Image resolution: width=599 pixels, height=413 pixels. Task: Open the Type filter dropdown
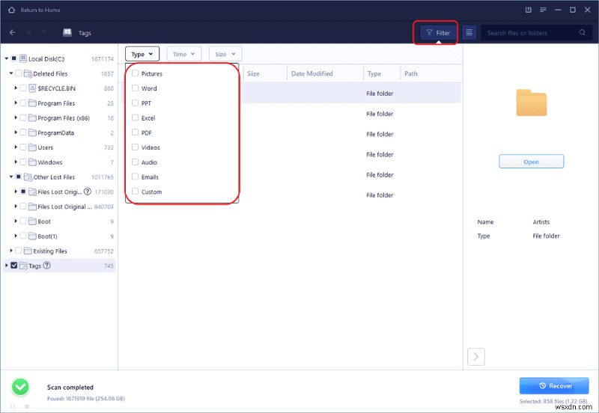pyautogui.click(x=142, y=54)
